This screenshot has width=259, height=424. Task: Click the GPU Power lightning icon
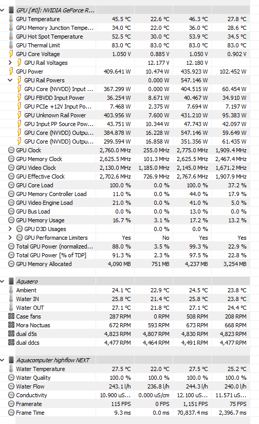(11, 72)
